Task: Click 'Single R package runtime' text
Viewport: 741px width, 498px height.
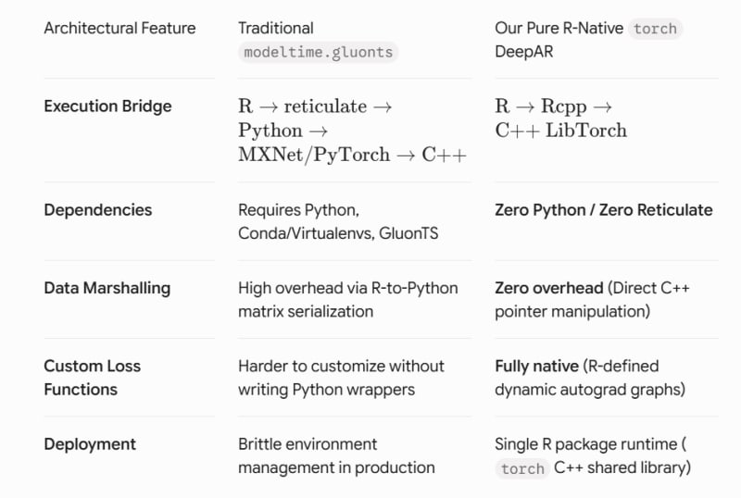Action: tap(586, 444)
